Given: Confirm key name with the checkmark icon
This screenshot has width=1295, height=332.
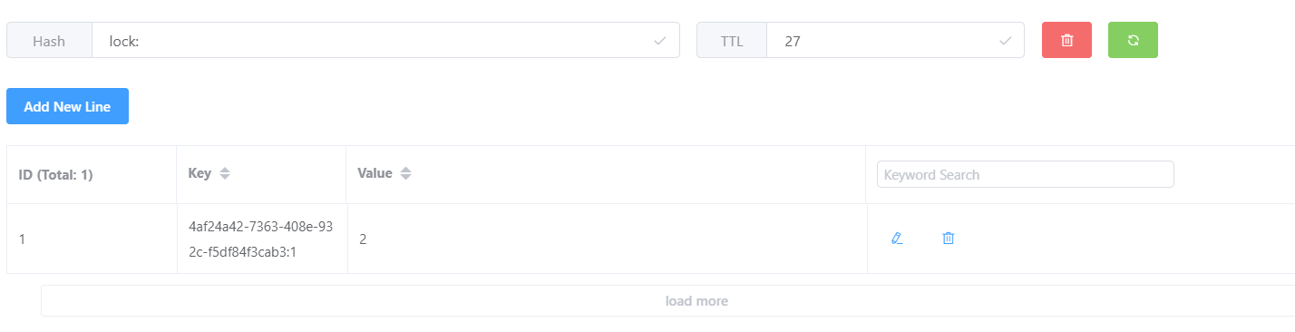Looking at the screenshot, I should pos(660,41).
